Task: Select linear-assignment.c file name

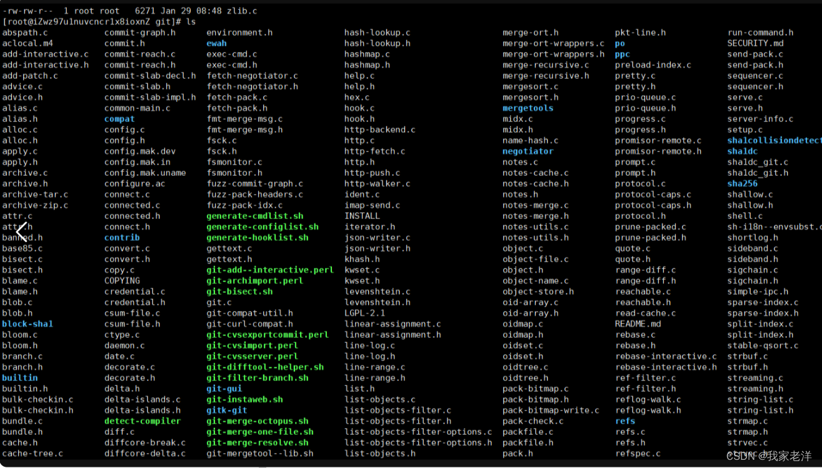Action: pos(393,324)
